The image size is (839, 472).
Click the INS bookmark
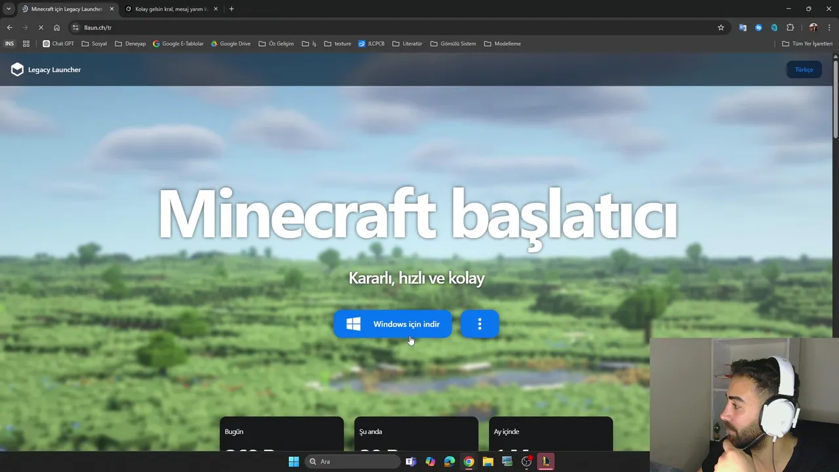(x=9, y=44)
